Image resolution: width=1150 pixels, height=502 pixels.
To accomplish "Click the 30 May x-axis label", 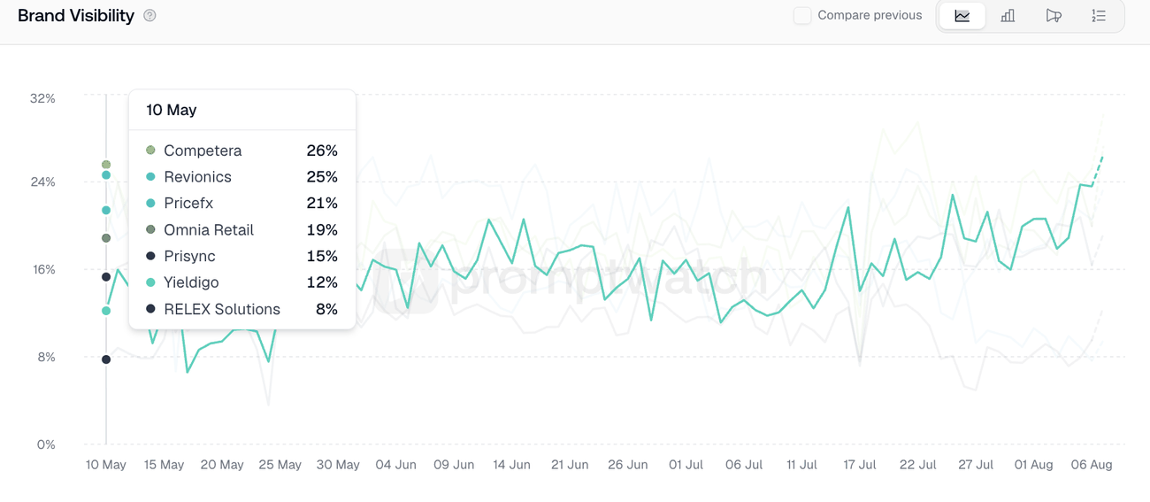I will pos(338,464).
